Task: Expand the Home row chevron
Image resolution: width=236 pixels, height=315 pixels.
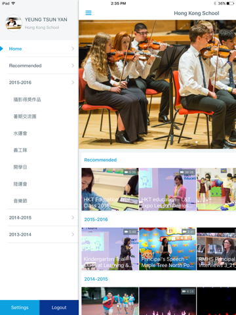Action: click(73, 49)
